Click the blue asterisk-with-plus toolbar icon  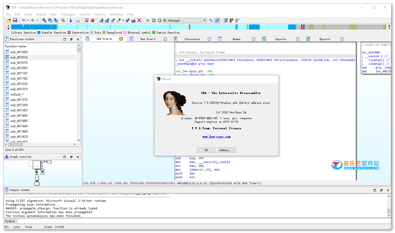(128, 20)
